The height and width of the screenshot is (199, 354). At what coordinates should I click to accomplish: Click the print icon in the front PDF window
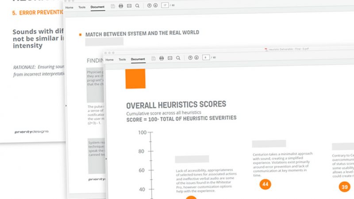(x=162, y=58)
